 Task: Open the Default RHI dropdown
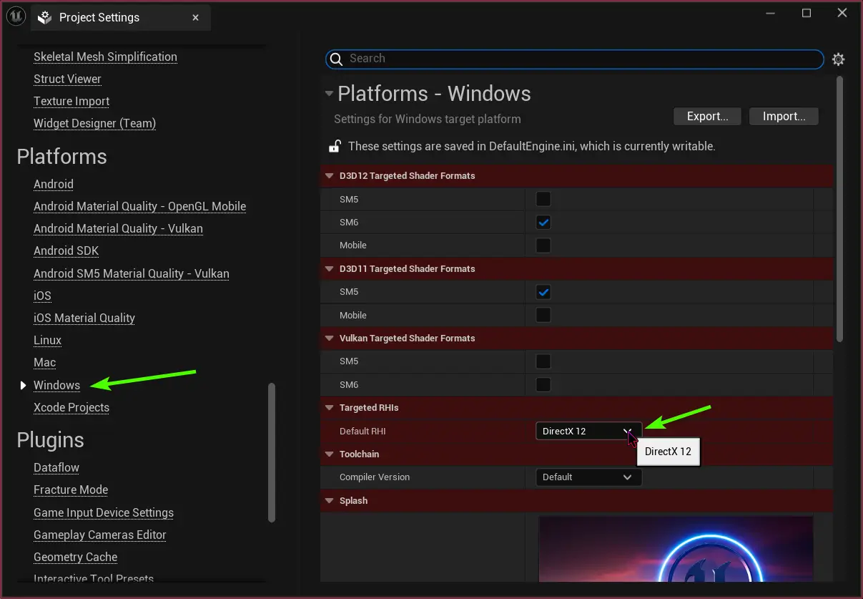point(588,431)
